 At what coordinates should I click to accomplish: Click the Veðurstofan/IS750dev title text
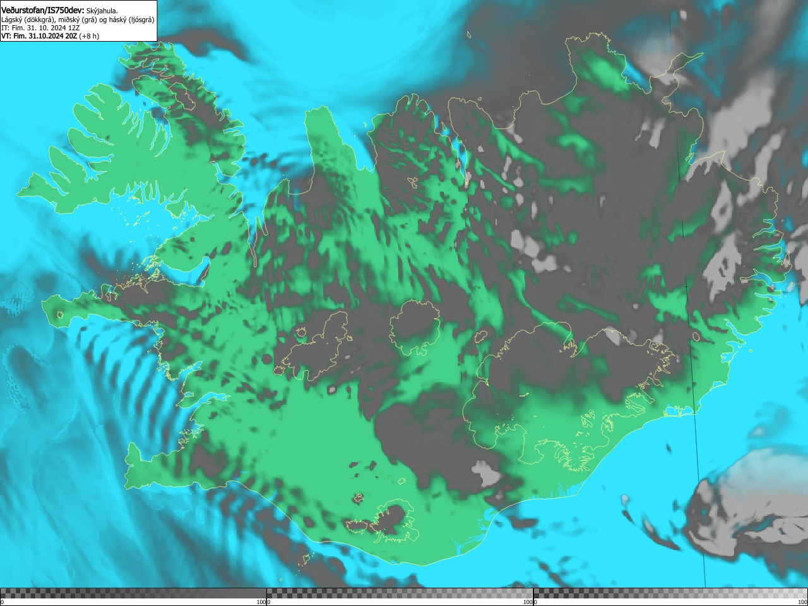point(42,10)
